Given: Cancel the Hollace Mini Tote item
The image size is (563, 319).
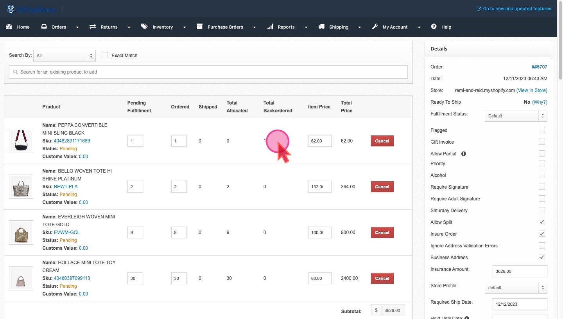Looking at the screenshot, I should pyautogui.click(x=382, y=278).
